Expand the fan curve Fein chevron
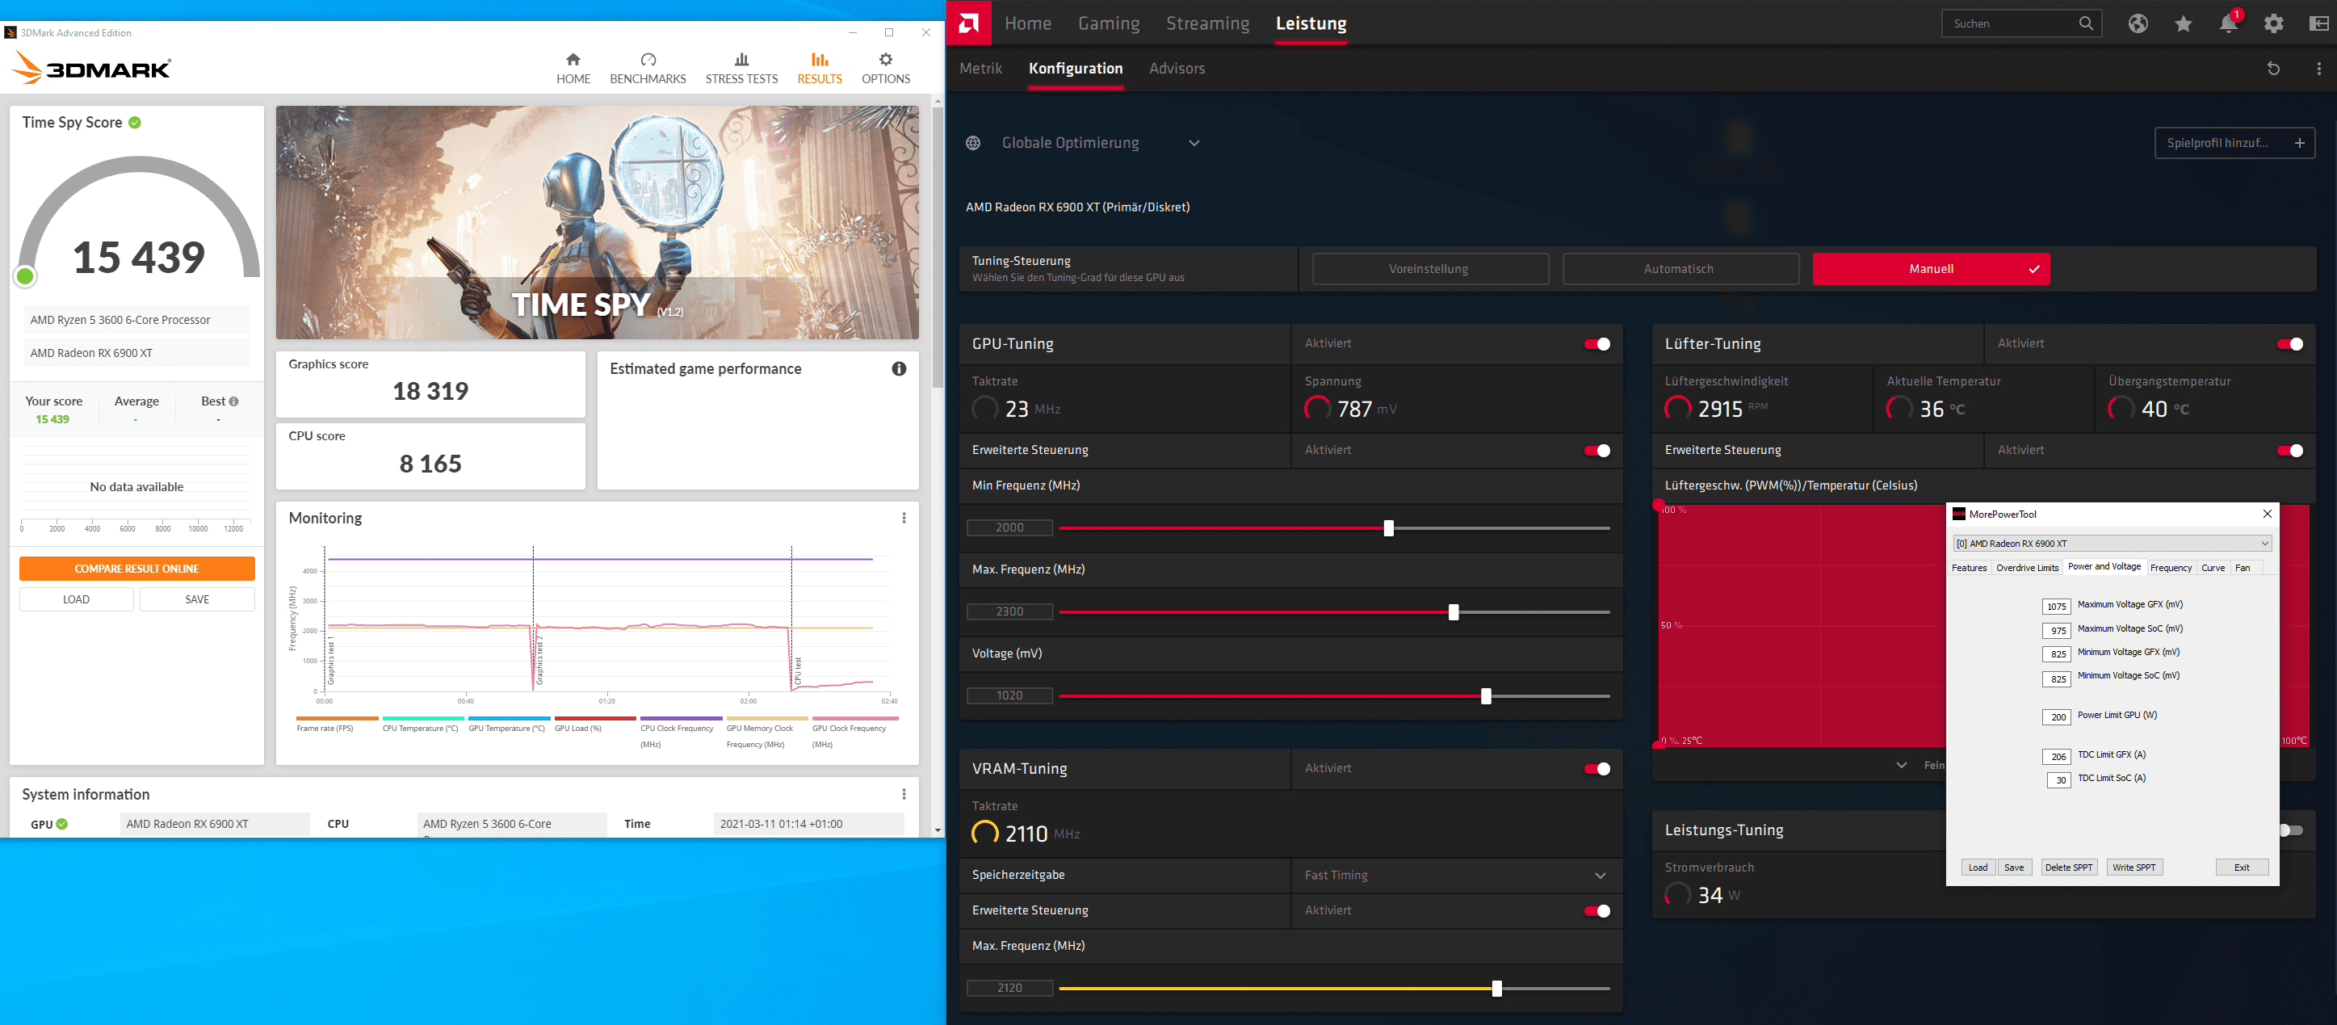This screenshot has height=1025, width=2337. [x=1901, y=765]
